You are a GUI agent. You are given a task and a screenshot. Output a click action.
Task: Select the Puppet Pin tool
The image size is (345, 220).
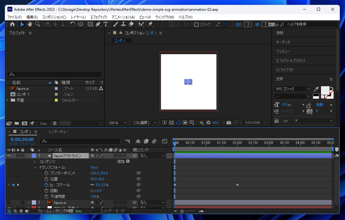tap(151, 24)
